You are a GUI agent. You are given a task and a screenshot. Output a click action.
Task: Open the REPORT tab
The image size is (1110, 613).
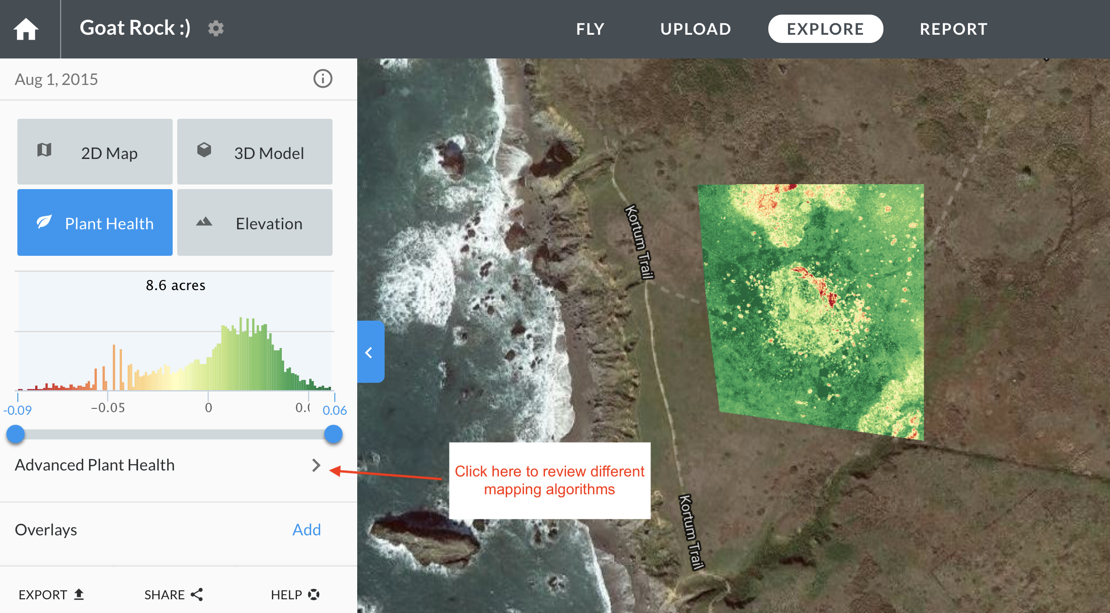pyautogui.click(x=953, y=29)
